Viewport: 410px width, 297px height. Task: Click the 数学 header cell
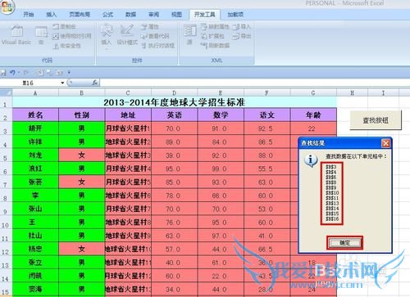(x=221, y=115)
